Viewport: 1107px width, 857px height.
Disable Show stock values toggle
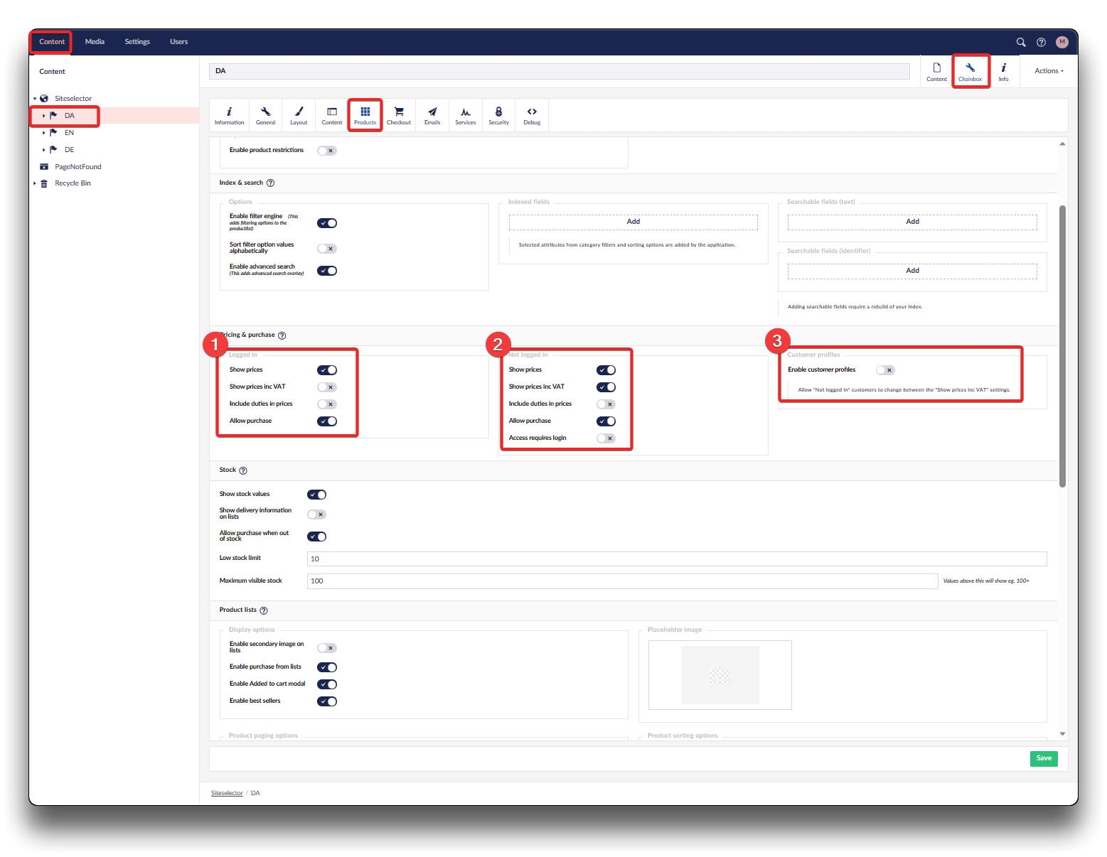[316, 495]
